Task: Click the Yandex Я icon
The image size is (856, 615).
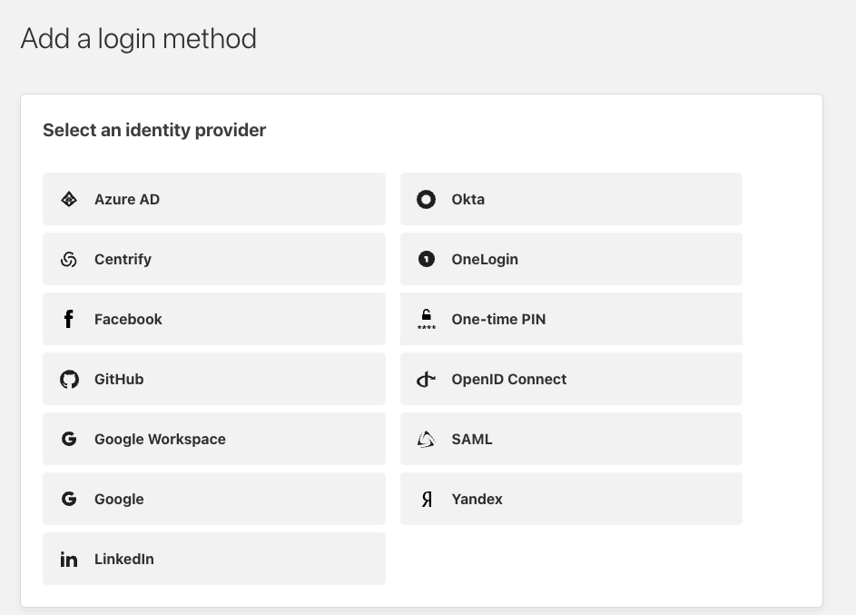Action: pyautogui.click(x=427, y=500)
